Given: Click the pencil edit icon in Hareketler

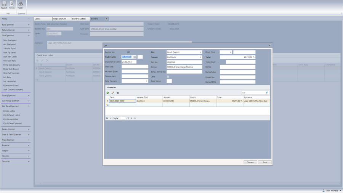Looking at the screenshot, I should [113, 93].
